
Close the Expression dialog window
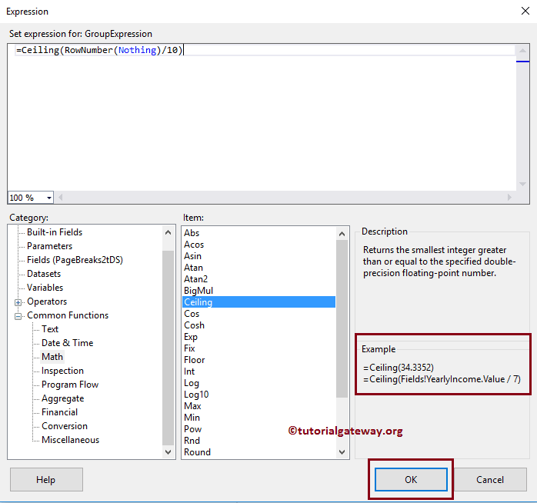point(525,11)
